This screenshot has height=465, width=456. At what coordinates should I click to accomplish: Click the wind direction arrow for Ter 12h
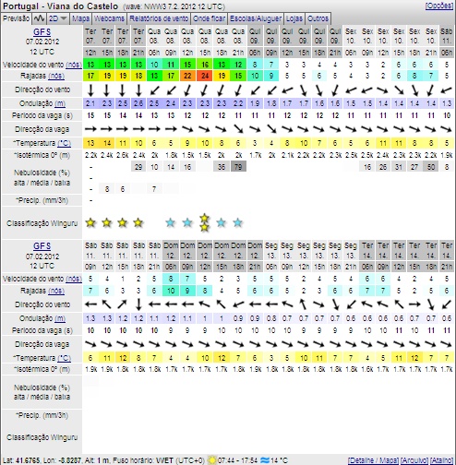pos(90,90)
